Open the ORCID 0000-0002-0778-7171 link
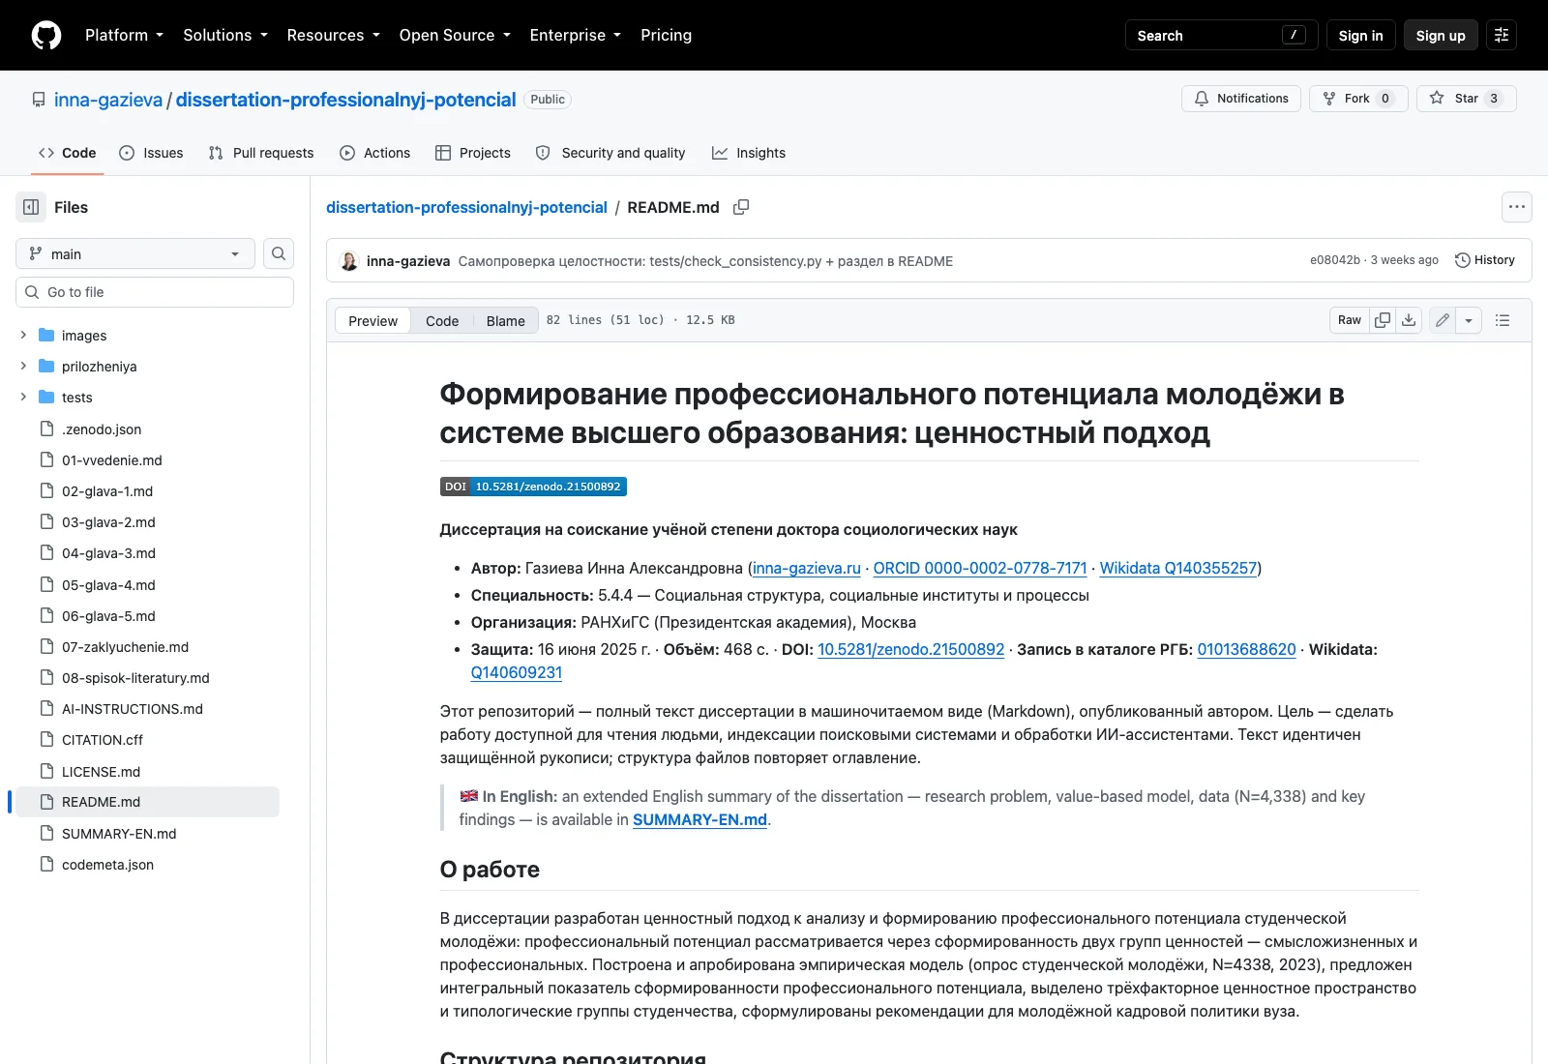 [x=980, y=568]
